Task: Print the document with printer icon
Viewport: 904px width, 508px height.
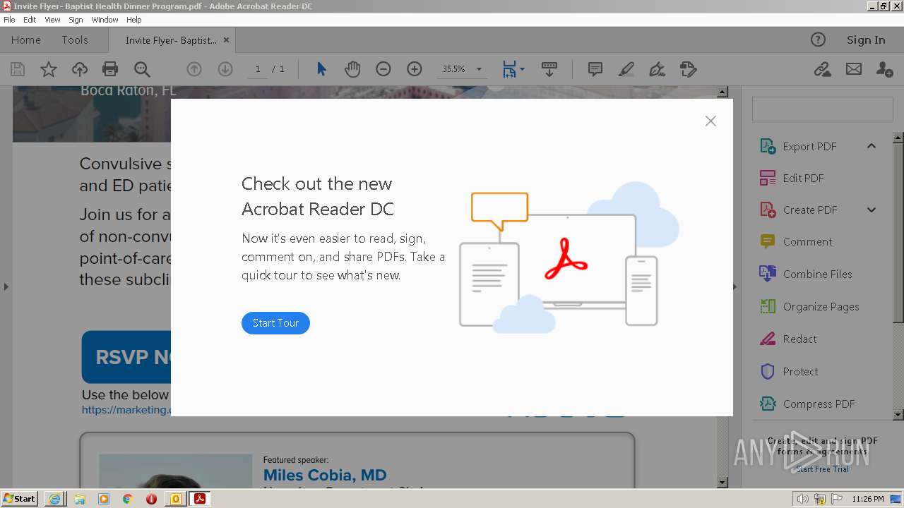Action: point(110,69)
